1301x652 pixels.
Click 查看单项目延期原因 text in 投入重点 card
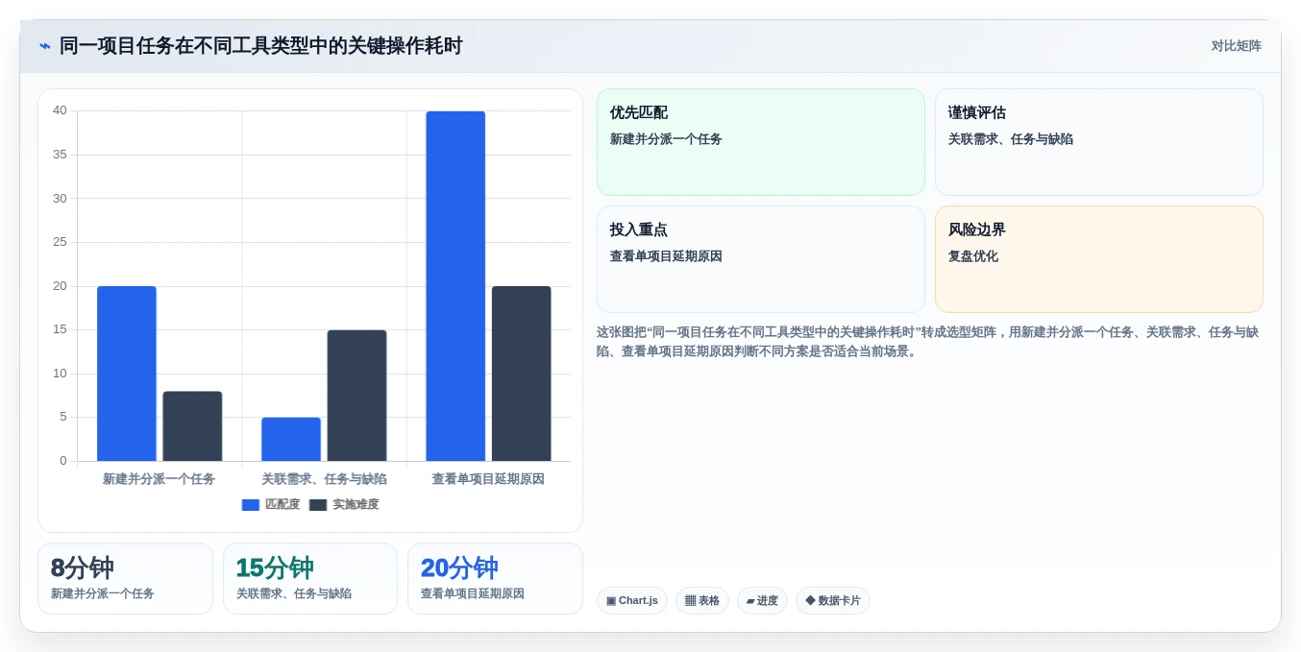pyautogui.click(x=666, y=256)
